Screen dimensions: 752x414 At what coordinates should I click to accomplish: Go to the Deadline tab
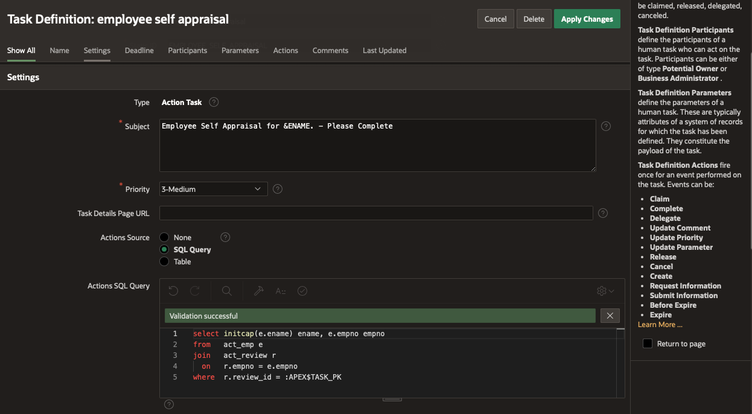pyautogui.click(x=139, y=51)
